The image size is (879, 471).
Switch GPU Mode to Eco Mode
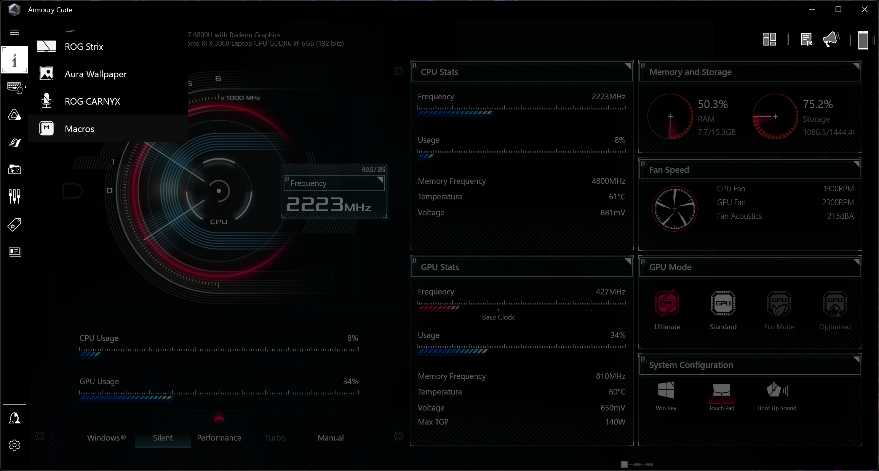tap(779, 310)
